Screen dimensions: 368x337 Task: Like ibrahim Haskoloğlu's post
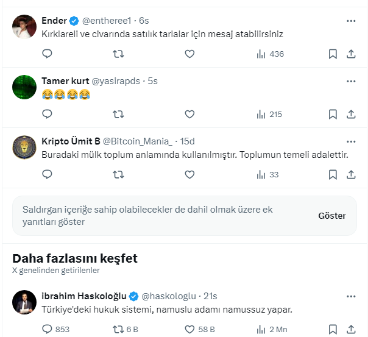pyautogui.click(x=189, y=329)
